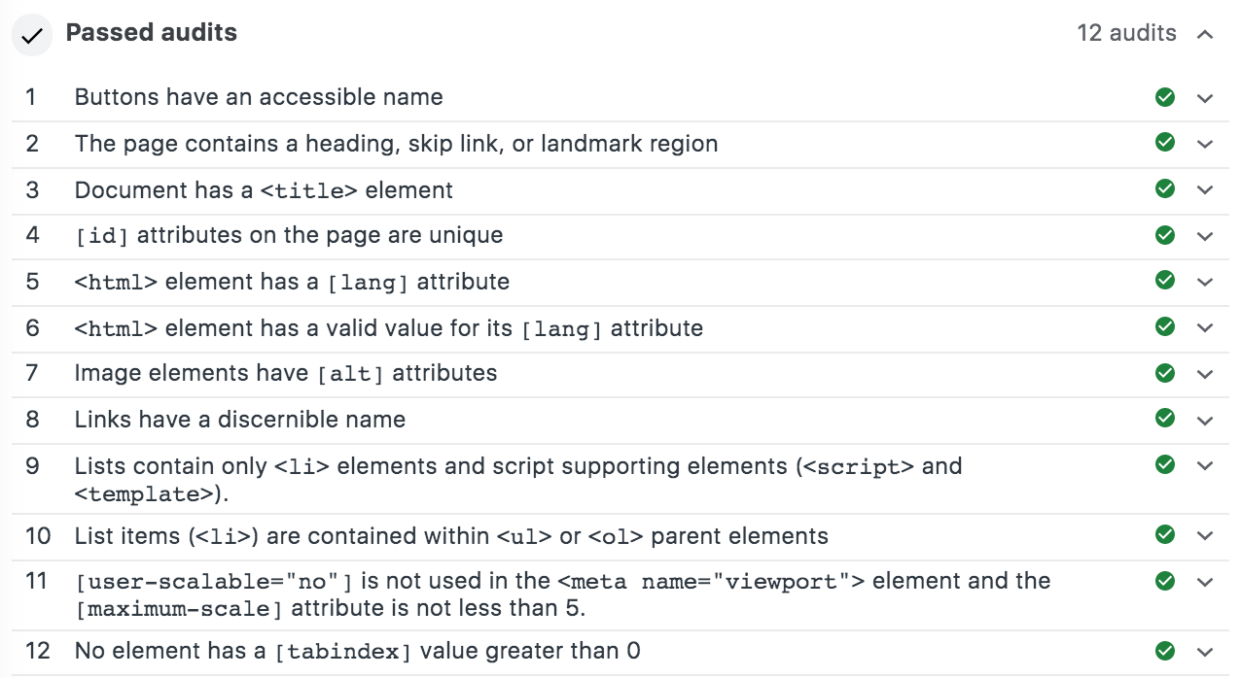Click the green pass icon for Buttons audit

click(1164, 97)
